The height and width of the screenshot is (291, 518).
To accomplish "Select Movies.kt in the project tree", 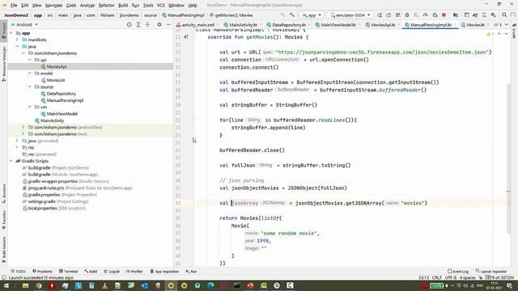I will [56, 80].
